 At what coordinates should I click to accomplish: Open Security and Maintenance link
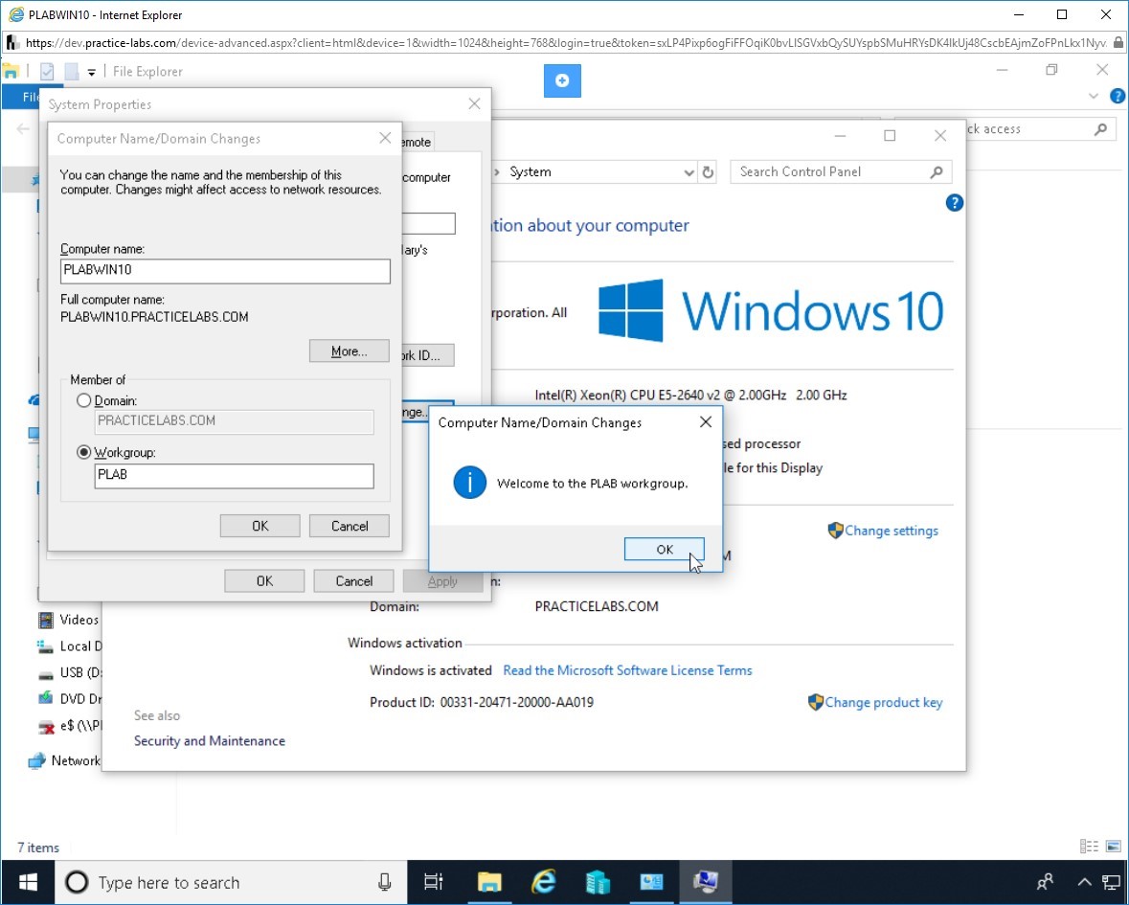coord(210,741)
